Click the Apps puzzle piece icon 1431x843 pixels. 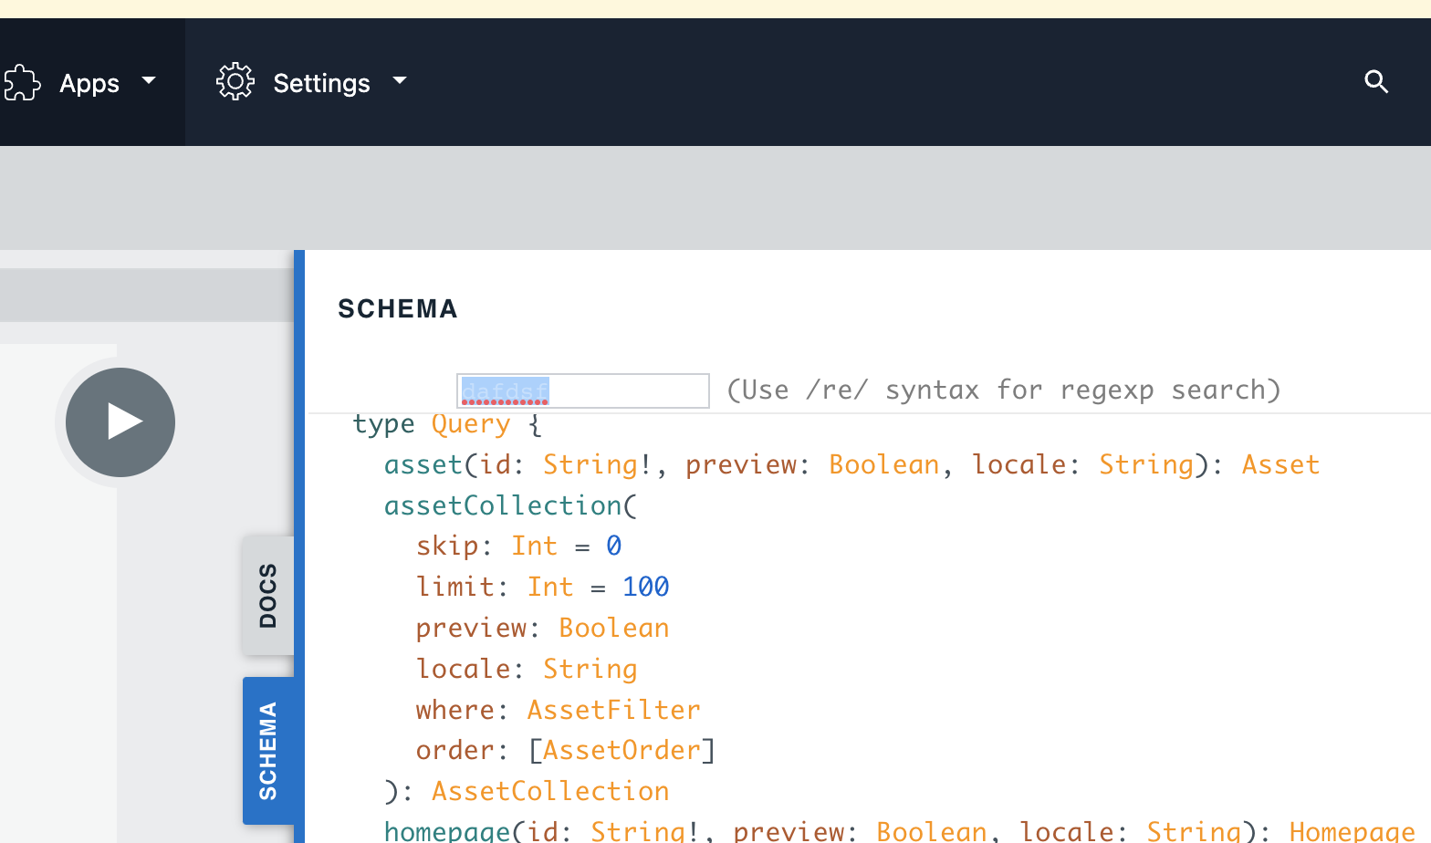click(22, 83)
